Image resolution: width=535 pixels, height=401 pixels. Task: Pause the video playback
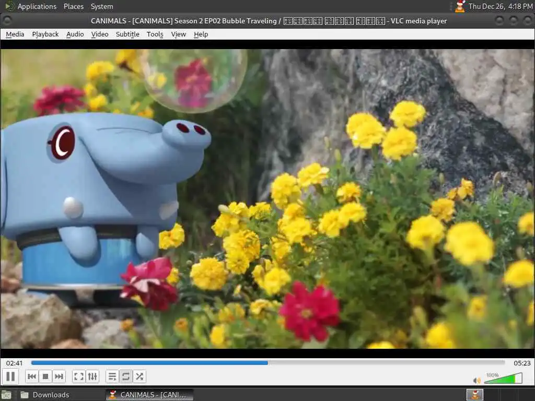tap(10, 376)
